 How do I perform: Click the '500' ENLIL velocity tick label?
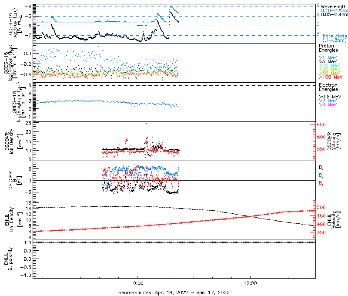click(321, 207)
